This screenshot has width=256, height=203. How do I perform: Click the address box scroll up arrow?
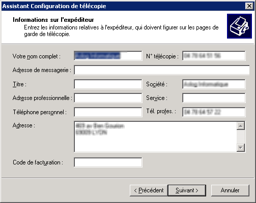(x=241, y=126)
